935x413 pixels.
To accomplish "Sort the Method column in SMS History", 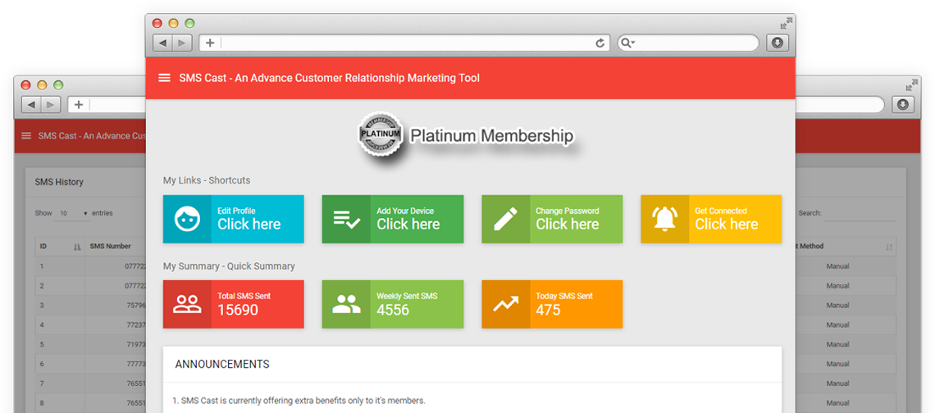I will 889,246.
